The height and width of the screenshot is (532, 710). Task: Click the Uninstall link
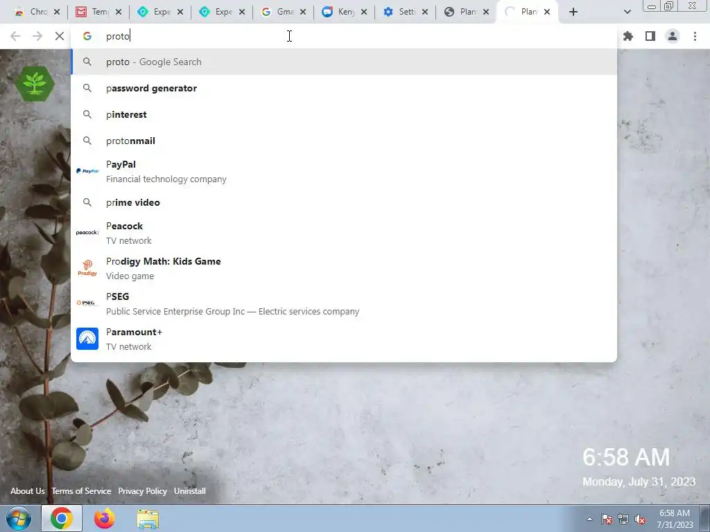click(x=190, y=491)
